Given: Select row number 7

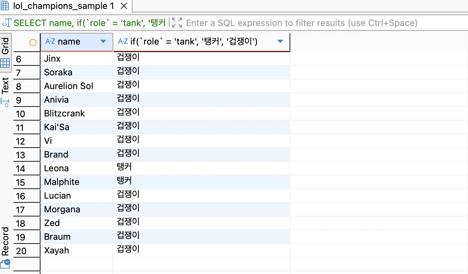Looking at the screenshot, I should [x=27, y=73].
